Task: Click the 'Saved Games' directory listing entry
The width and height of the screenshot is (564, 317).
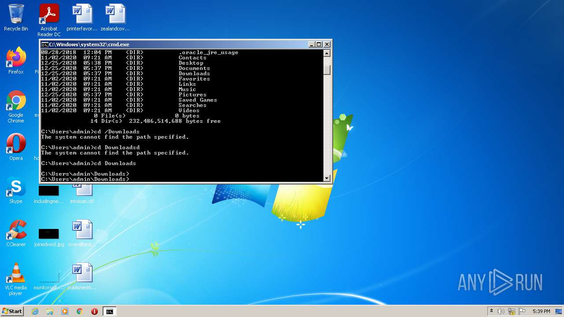Action: (198, 100)
